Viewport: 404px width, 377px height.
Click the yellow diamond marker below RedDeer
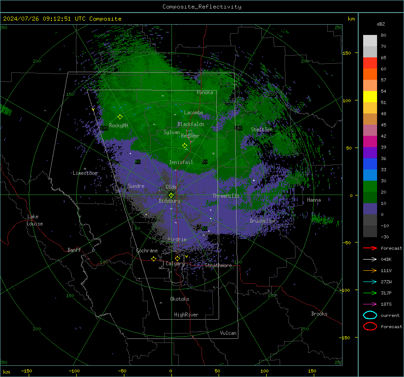coord(184,145)
